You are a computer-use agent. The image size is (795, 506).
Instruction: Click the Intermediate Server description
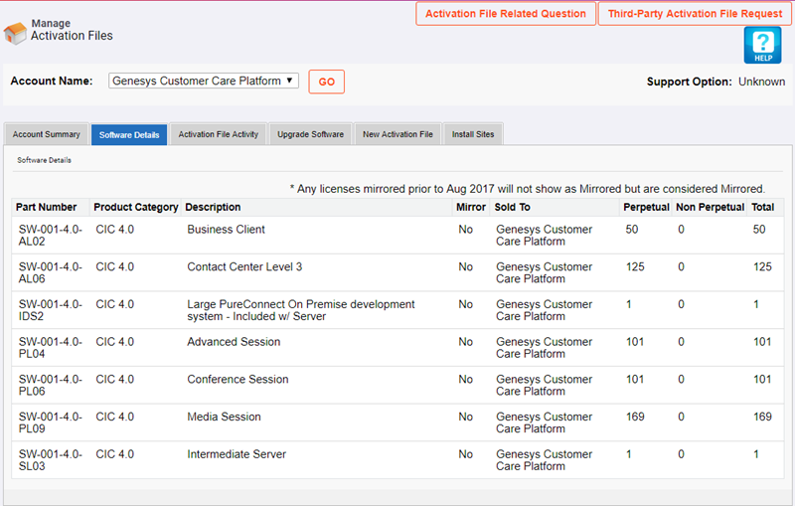click(237, 454)
